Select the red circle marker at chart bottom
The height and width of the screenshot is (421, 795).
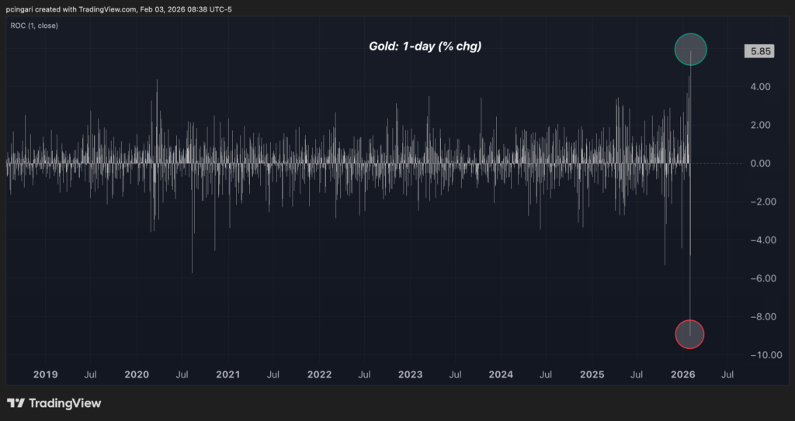point(690,334)
